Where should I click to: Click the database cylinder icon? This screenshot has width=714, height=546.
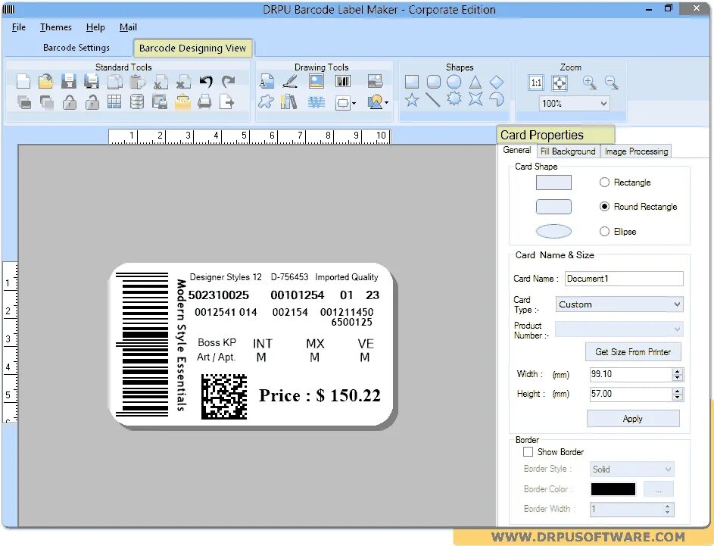[137, 102]
